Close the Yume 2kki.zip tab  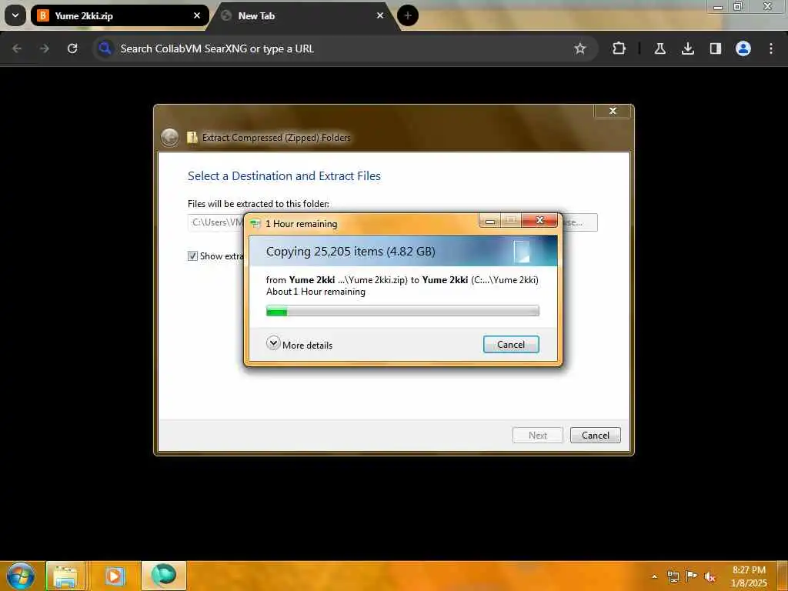[x=197, y=15]
